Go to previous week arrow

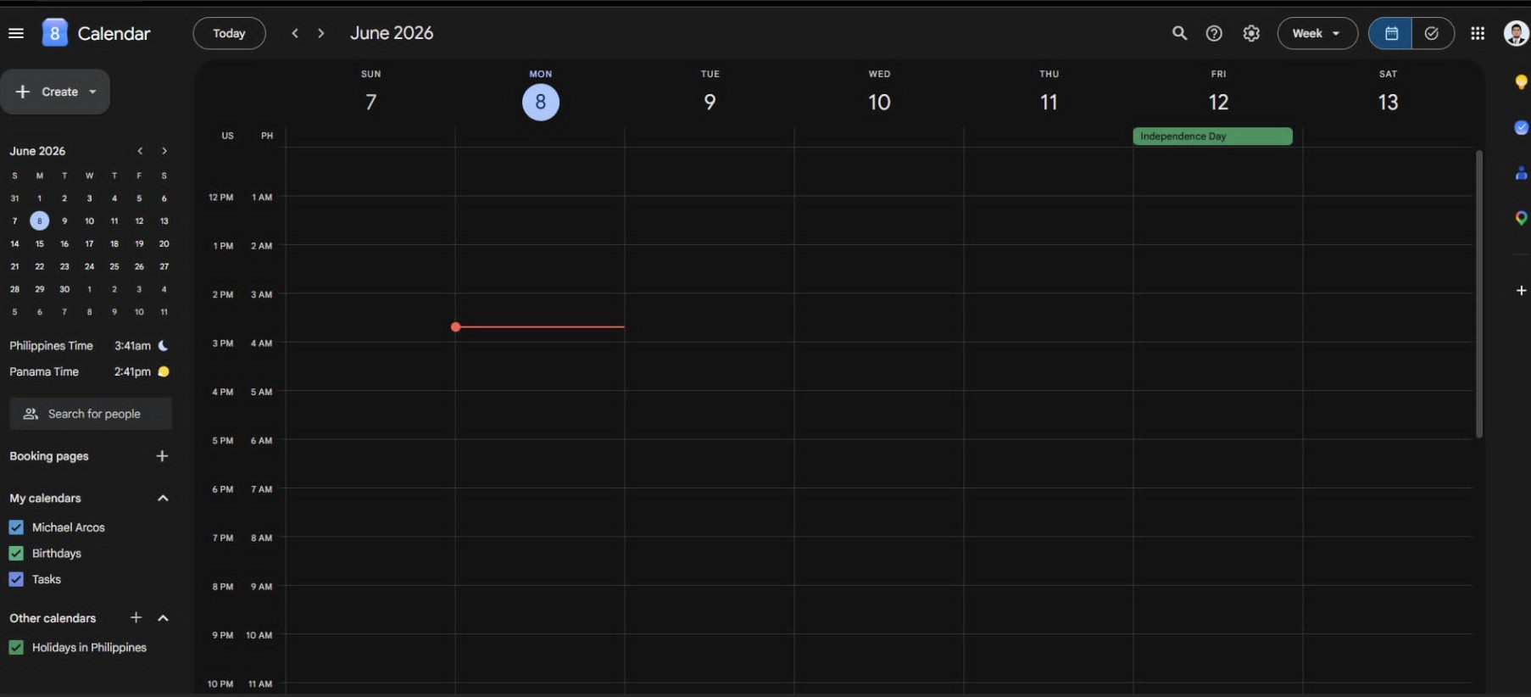295,33
